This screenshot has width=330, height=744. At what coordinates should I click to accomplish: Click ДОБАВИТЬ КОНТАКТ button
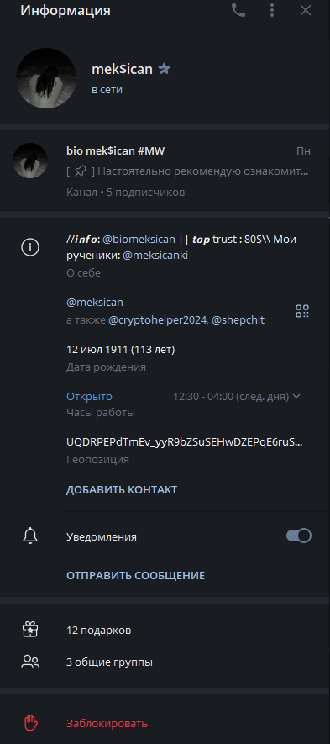(x=122, y=489)
